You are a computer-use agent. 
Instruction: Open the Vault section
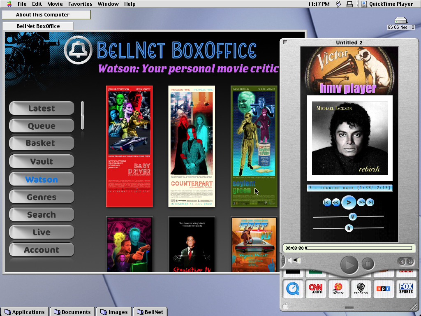pyautogui.click(x=42, y=161)
